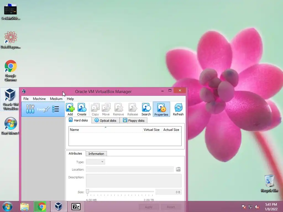Screen dimensions: 283x212
Task: Click the Windows Start orb in taskbar
Action: point(7,206)
